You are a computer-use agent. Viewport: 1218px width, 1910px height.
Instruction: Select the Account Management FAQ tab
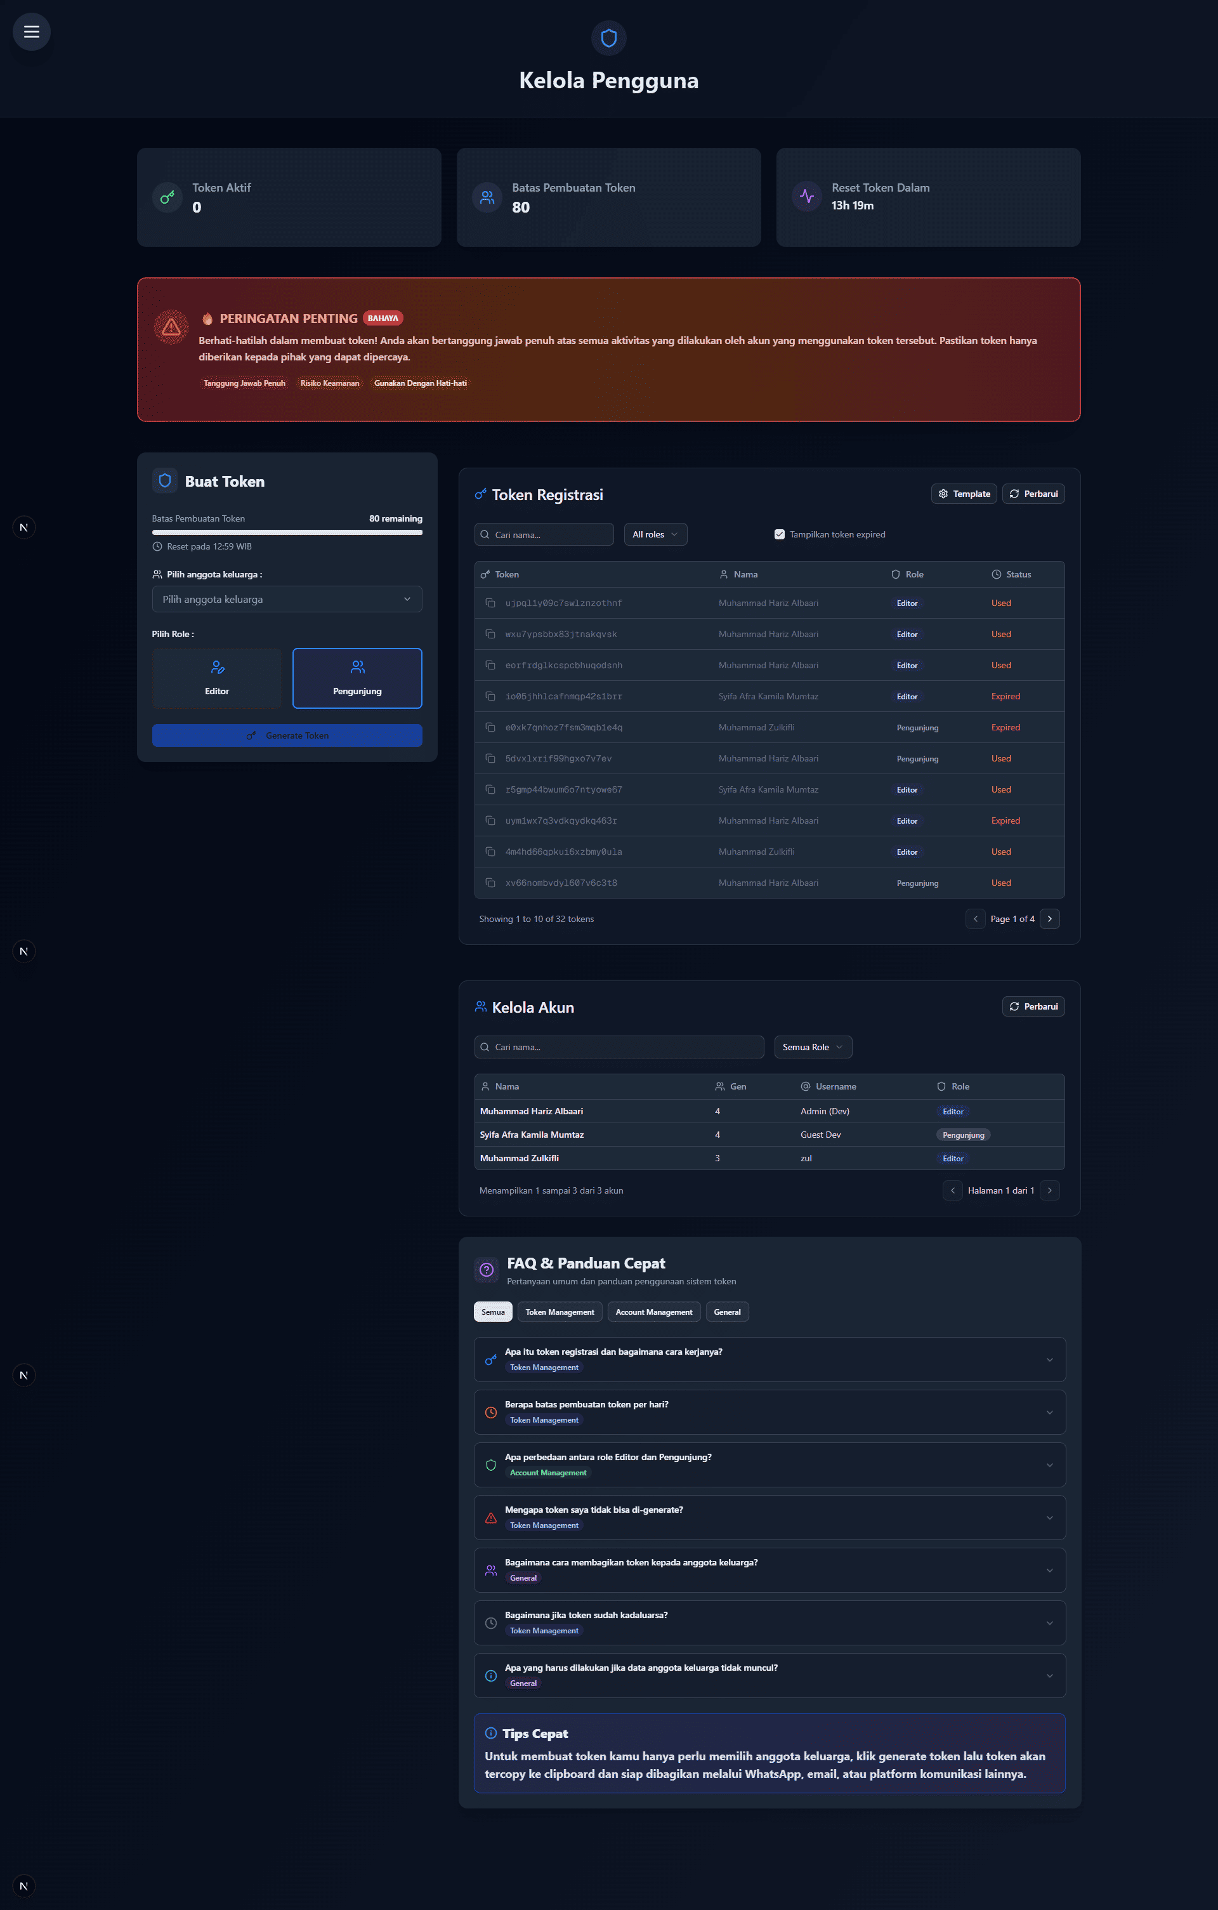point(654,1312)
